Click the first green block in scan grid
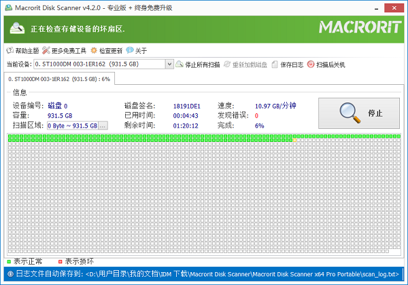 tap(10, 137)
